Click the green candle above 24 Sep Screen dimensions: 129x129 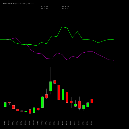tap(34, 110)
